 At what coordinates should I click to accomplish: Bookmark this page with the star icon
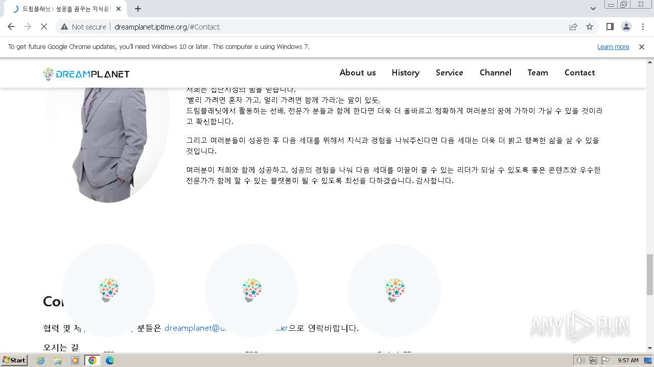[x=590, y=27]
